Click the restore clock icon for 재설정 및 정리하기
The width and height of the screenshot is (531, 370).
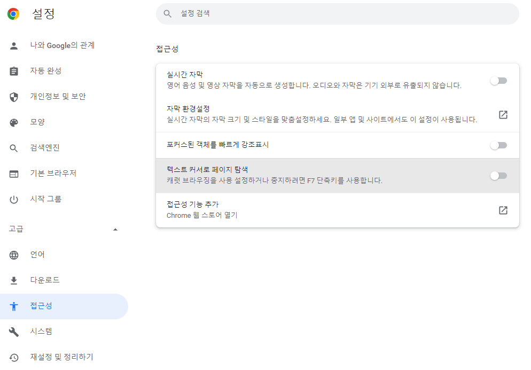pos(14,358)
